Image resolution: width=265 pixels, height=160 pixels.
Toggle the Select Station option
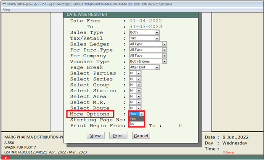tap(135, 91)
